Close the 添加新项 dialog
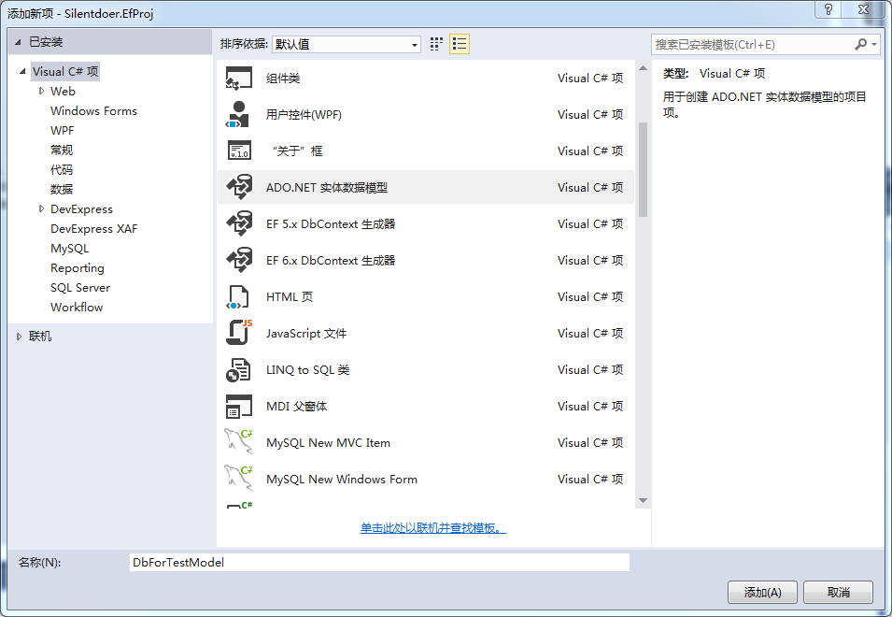The width and height of the screenshot is (892, 617). (x=864, y=9)
